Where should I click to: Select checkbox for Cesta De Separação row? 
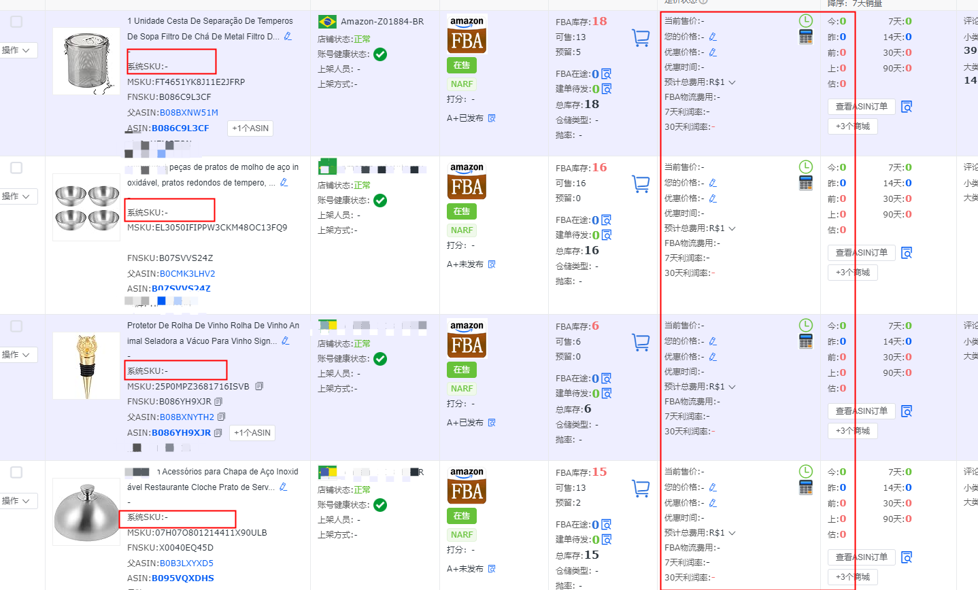pyautogui.click(x=16, y=22)
